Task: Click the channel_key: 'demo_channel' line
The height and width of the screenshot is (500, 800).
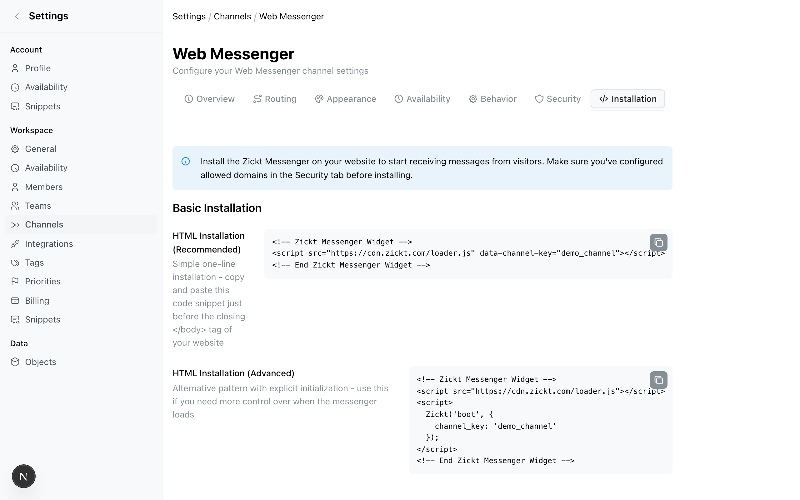Action: click(495, 426)
